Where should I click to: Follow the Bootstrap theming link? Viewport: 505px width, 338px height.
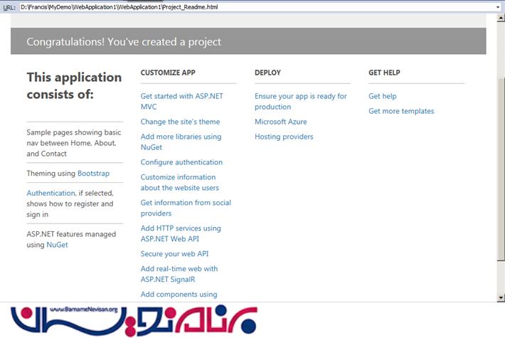(93, 174)
